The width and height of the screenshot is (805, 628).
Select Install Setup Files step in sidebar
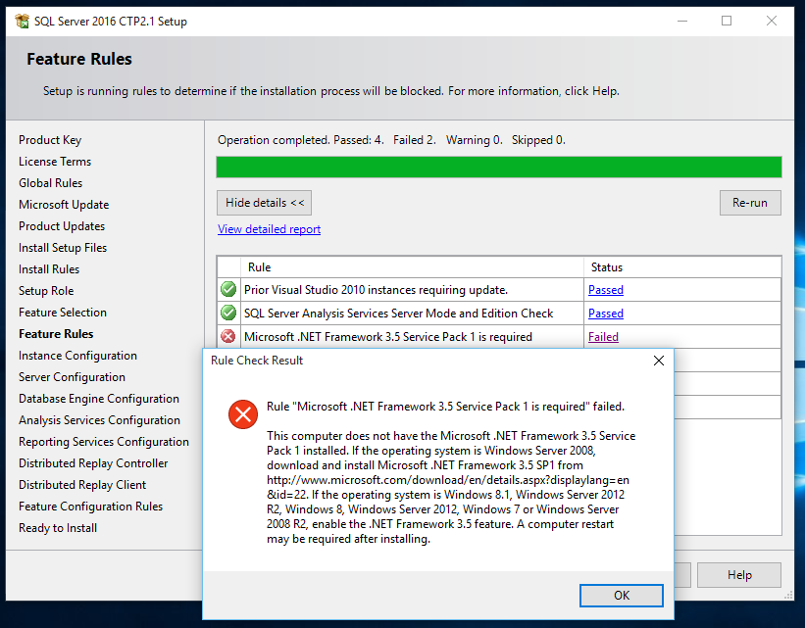[63, 248]
